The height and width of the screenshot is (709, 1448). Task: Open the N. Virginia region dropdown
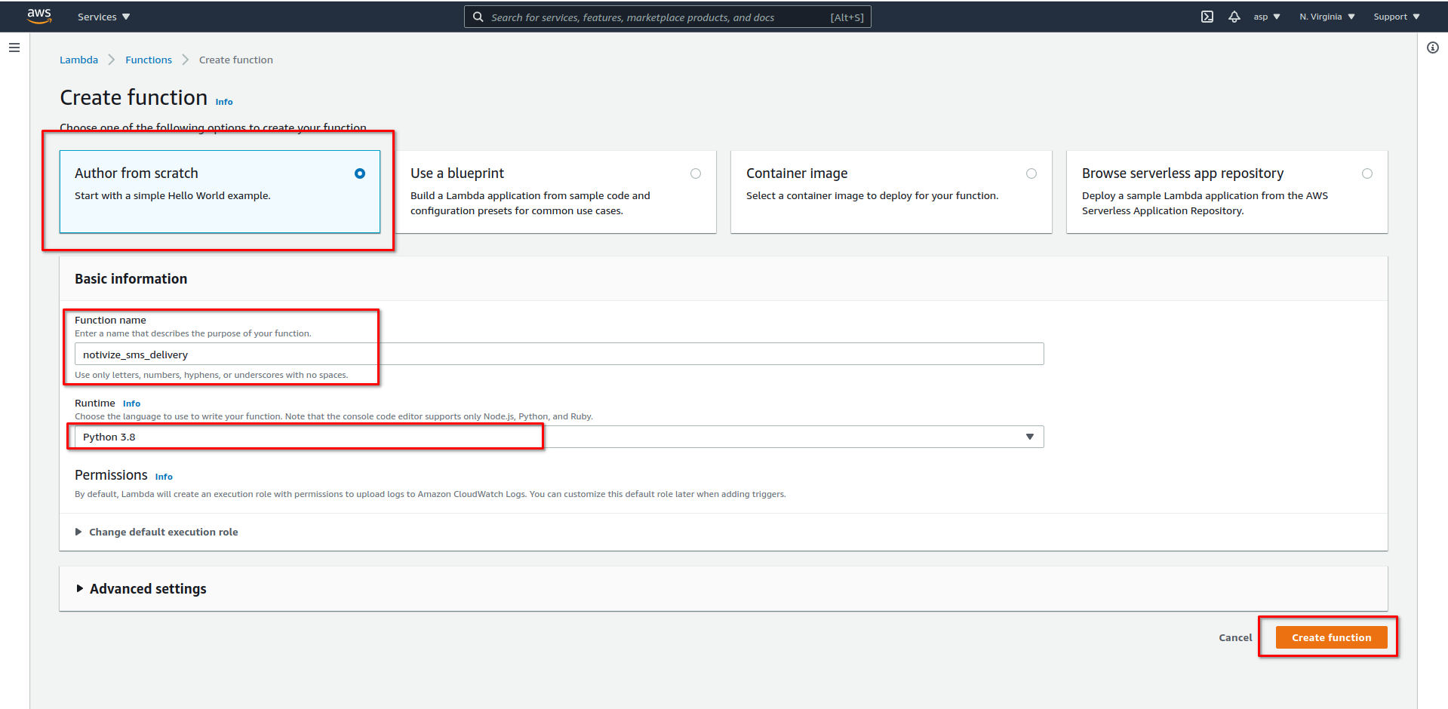(x=1327, y=17)
